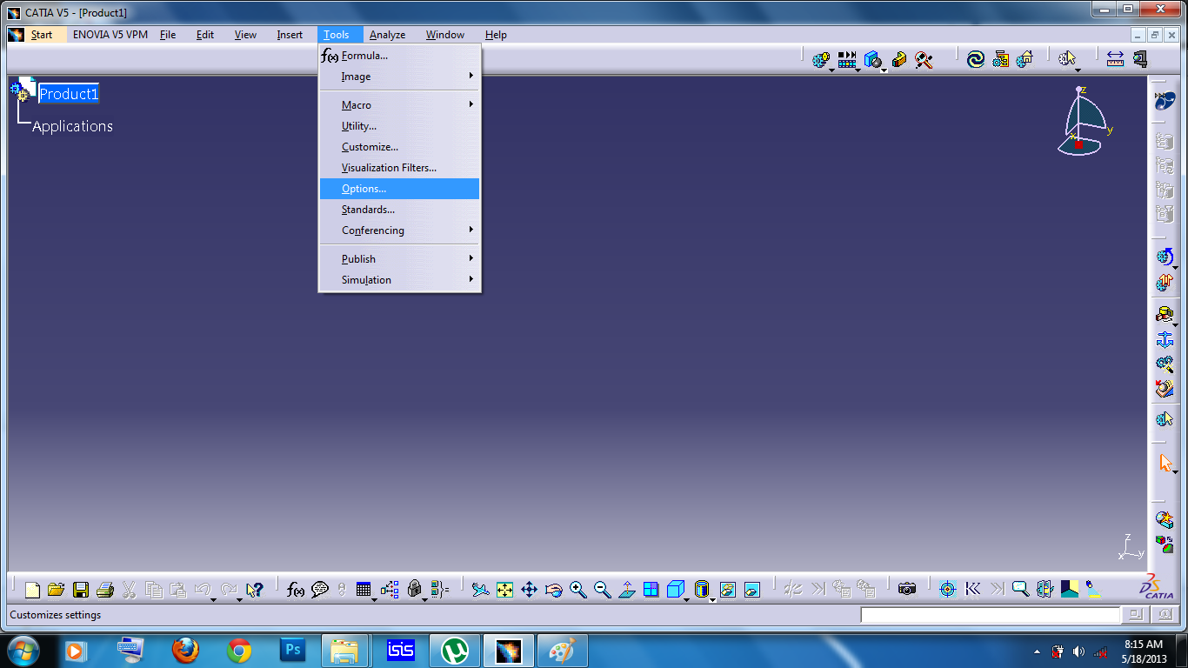Click the New document icon
Image resolution: width=1188 pixels, height=668 pixels.
pyautogui.click(x=32, y=590)
